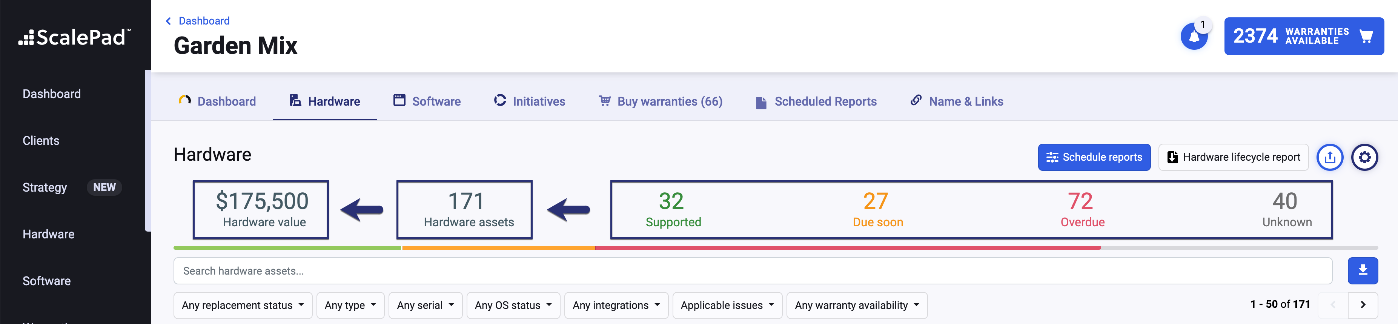Image resolution: width=1398 pixels, height=324 pixels.
Task: Click the red overdue progress segment
Action: tap(848, 247)
